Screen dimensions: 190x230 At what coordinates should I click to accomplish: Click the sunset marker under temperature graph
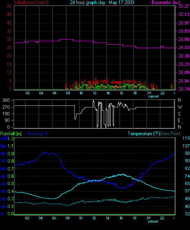[x=153, y=221]
